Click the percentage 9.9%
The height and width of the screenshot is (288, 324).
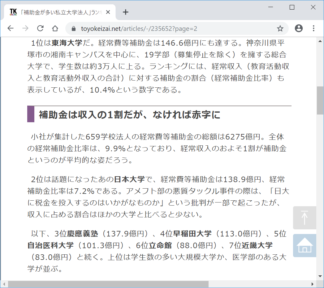click(x=115, y=149)
